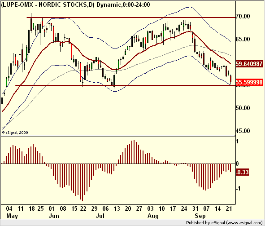Click the eSignal 2009 copyright text
The image size is (265, 226).
[15, 133]
